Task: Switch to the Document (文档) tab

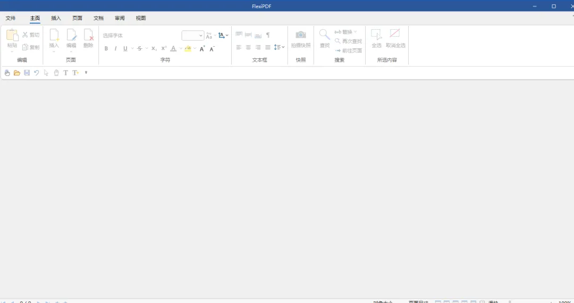Action: coord(98,18)
